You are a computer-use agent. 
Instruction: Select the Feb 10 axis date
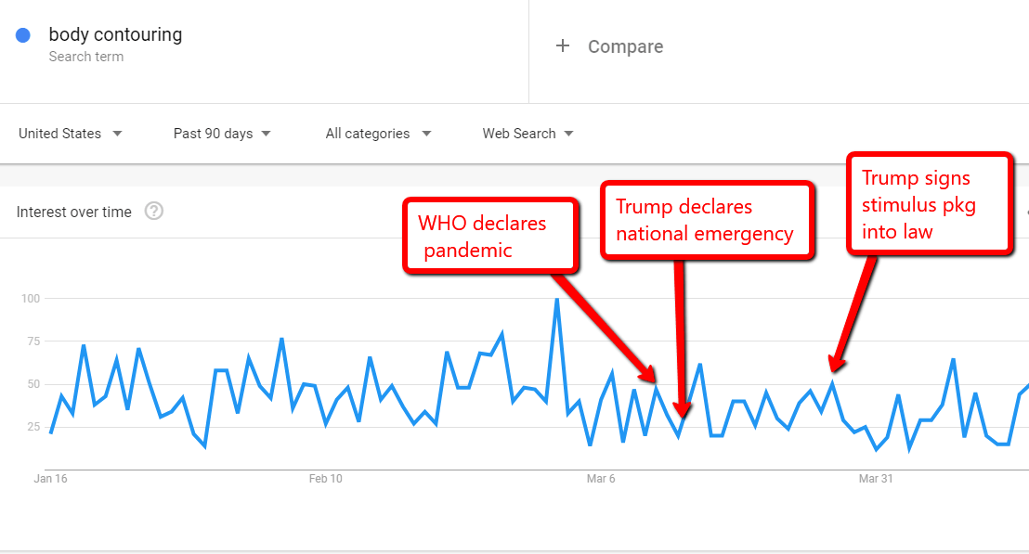tap(325, 479)
